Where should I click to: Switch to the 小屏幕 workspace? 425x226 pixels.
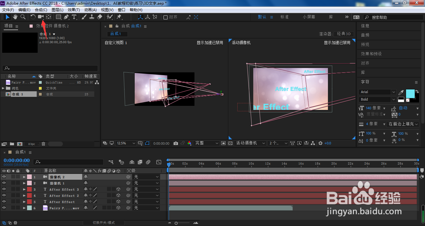click(309, 17)
